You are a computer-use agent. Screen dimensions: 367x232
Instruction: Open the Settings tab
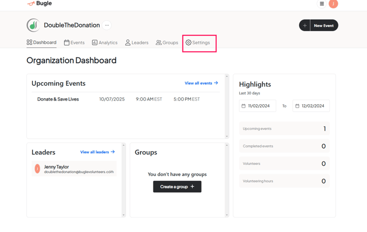pos(198,43)
